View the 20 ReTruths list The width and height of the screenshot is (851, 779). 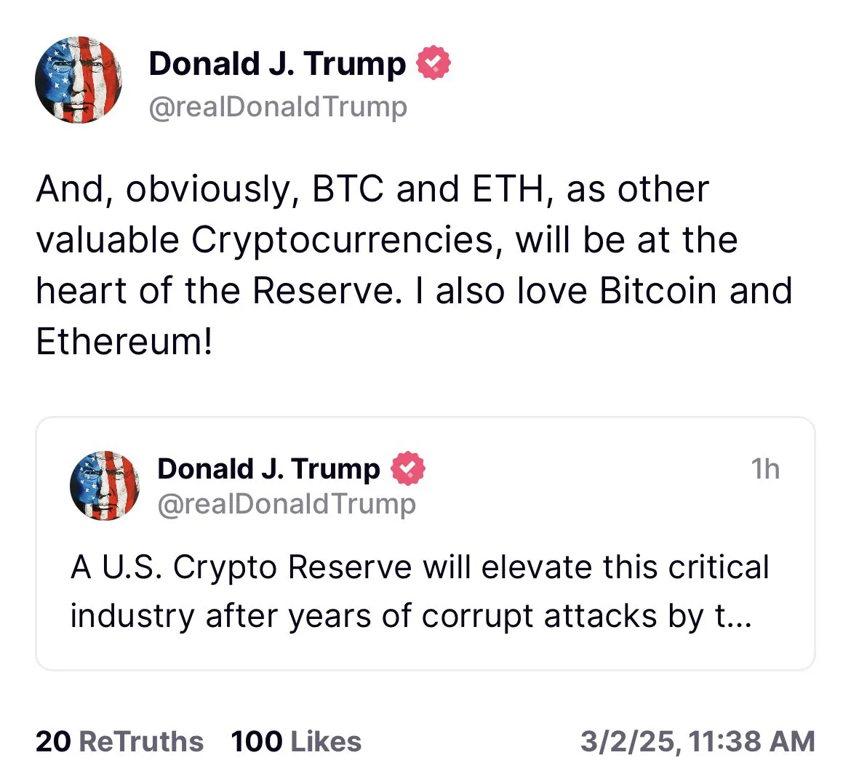tap(119, 741)
